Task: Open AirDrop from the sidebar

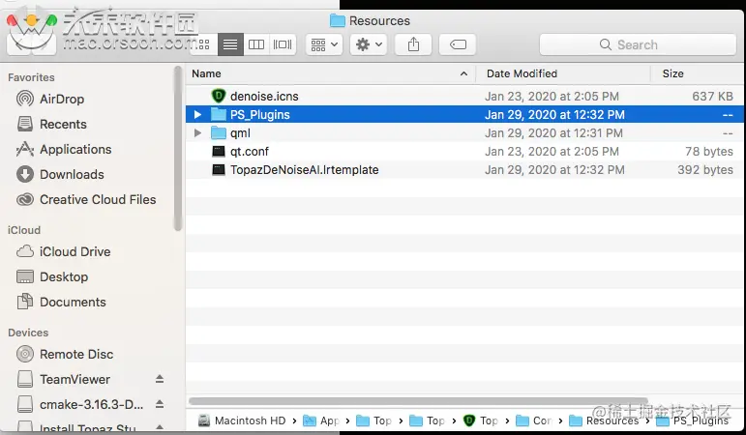Action: 62,99
